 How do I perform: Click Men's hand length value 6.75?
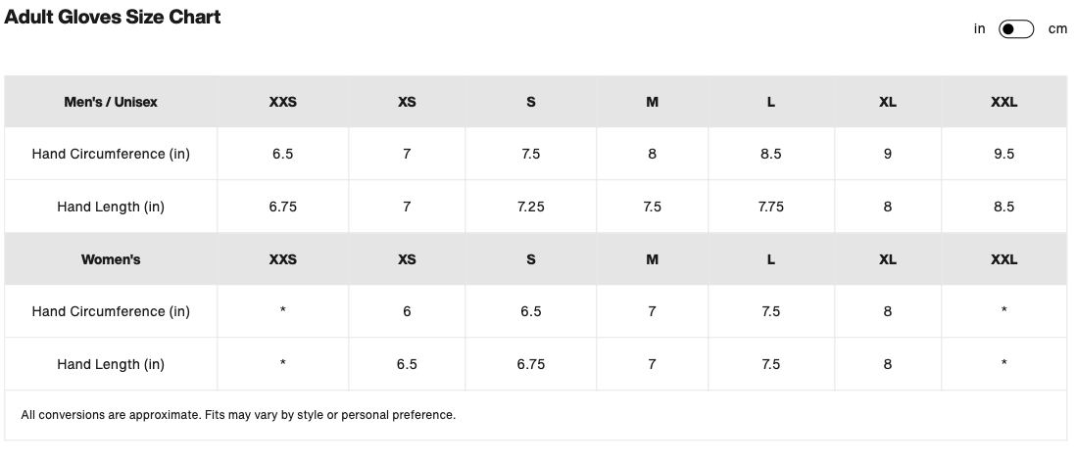tap(283, 207)
